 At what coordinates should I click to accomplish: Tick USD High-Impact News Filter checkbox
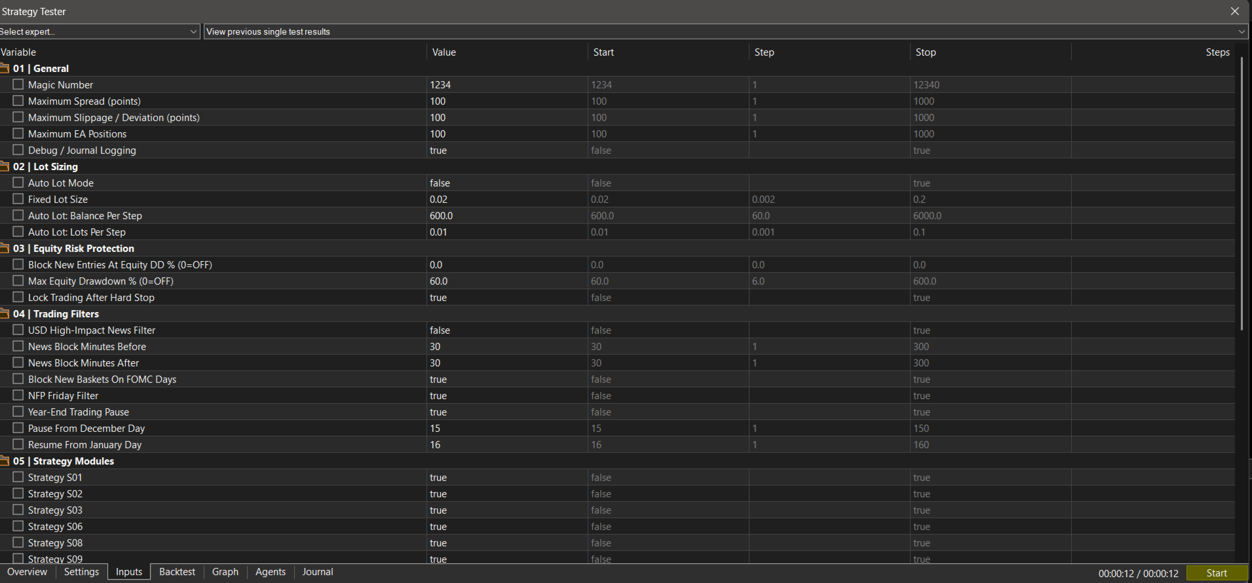pos(18,330)
